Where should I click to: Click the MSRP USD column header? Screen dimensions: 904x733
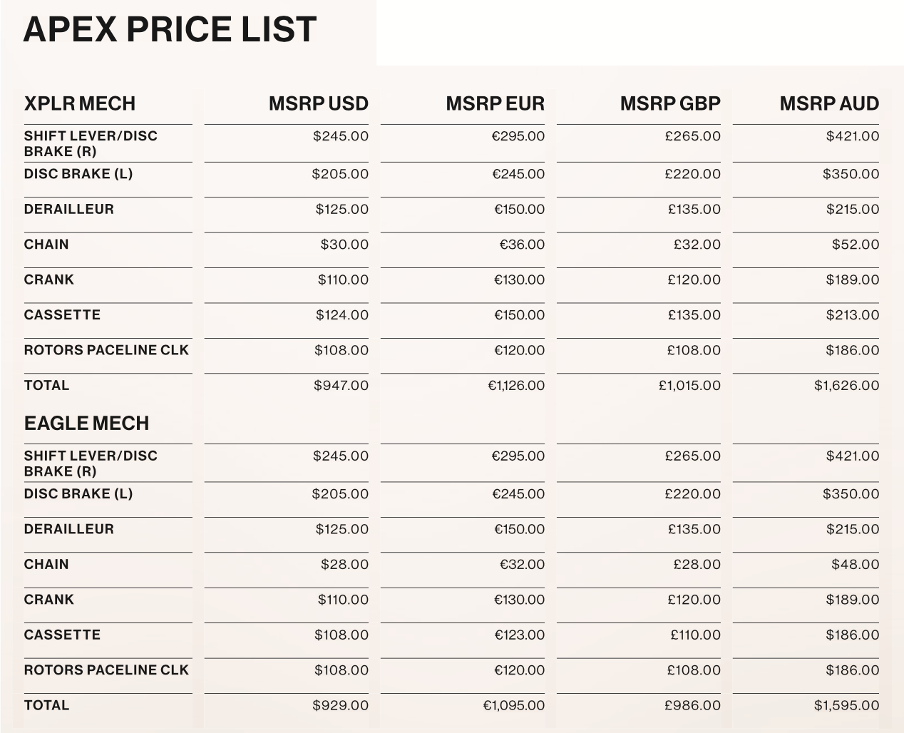point(318,104)
